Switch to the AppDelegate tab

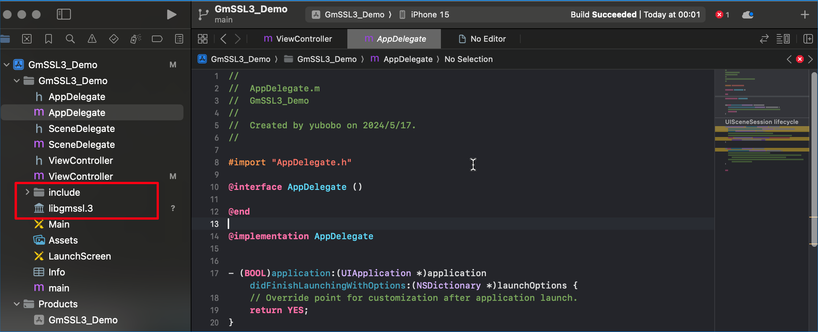(x=394, y=39)
